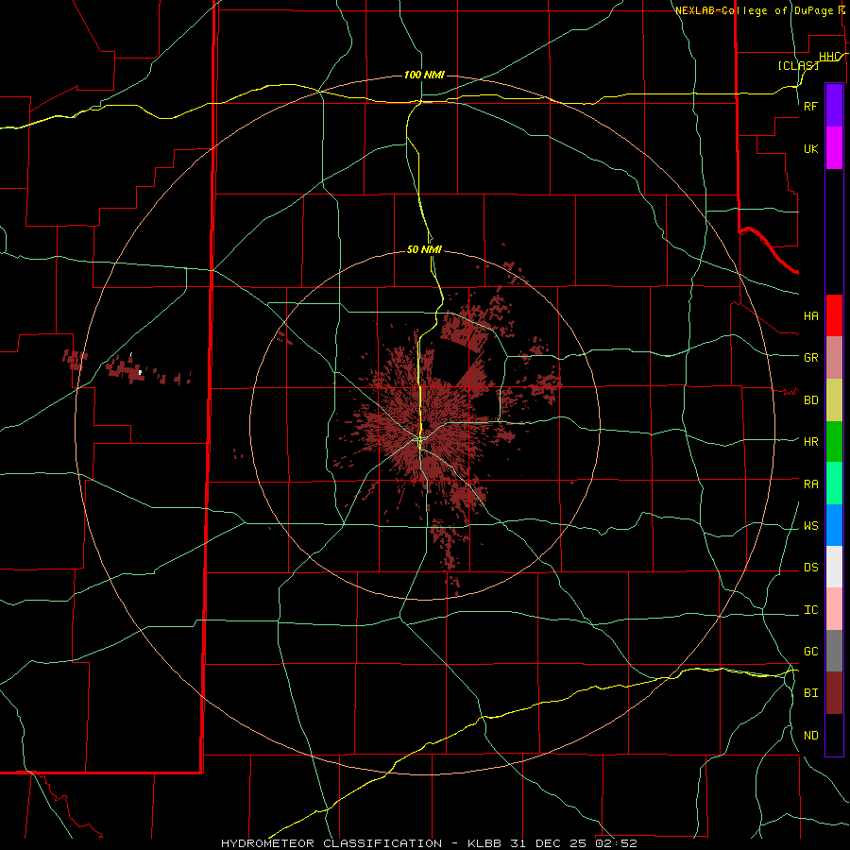The height and width of the screenshot is (850, 850).
Task: Select the IC pink legend swatch
Action: [x=834, y=609]
